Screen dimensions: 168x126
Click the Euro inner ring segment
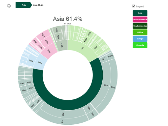[40, 63]
